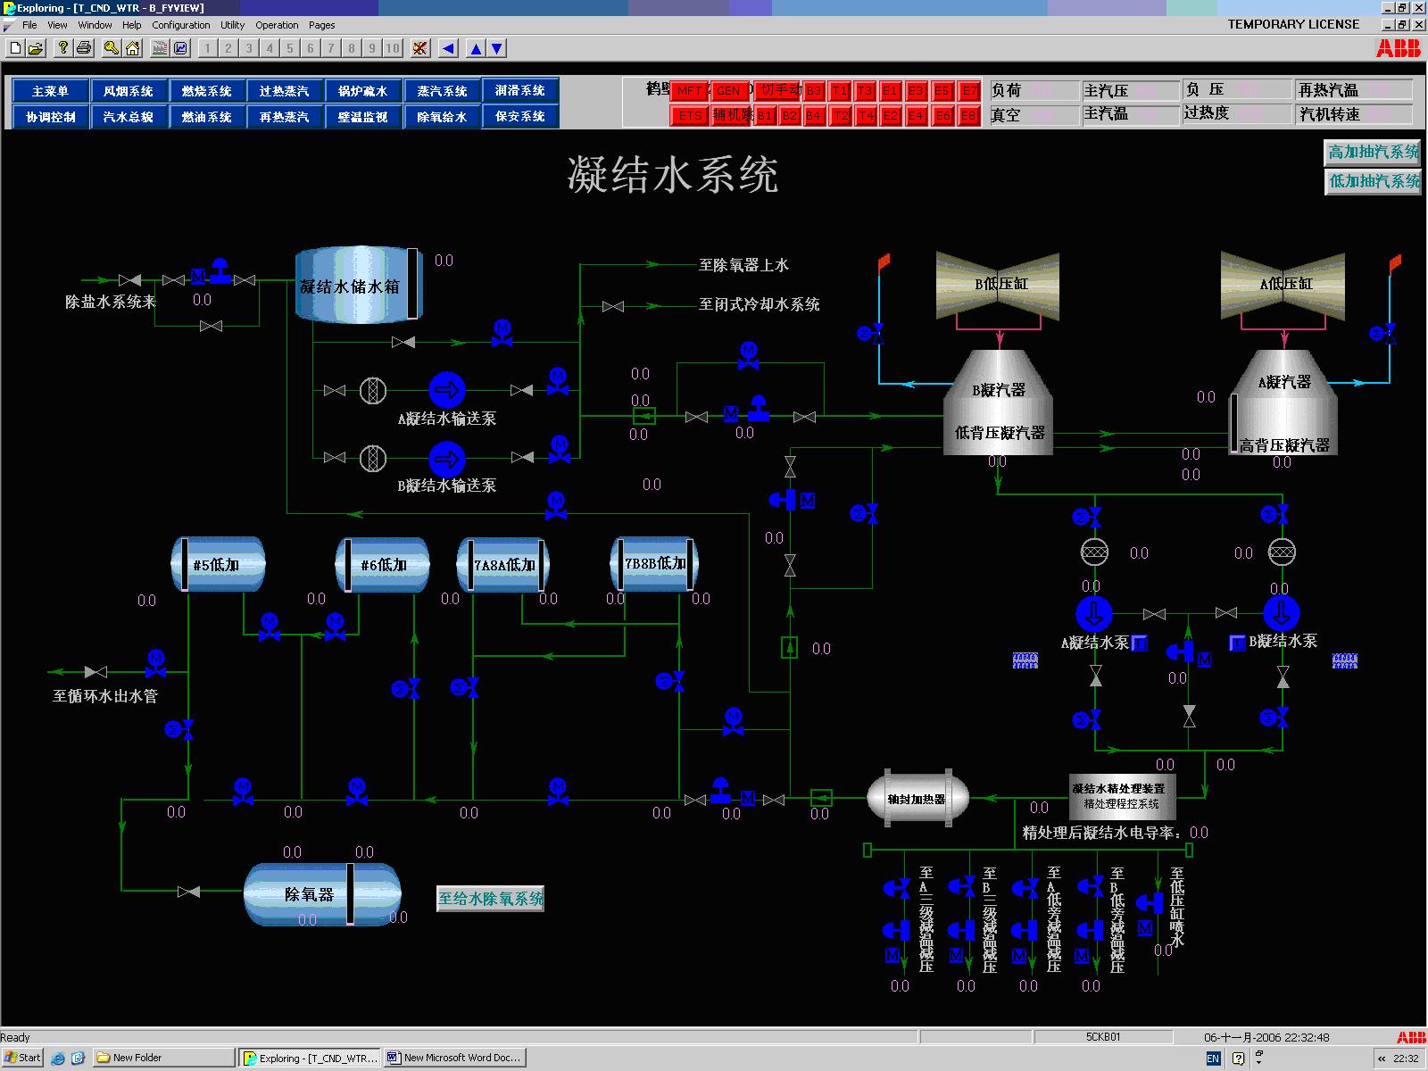
Task: Open the Operation menu
Action: (x=277, y=25)
